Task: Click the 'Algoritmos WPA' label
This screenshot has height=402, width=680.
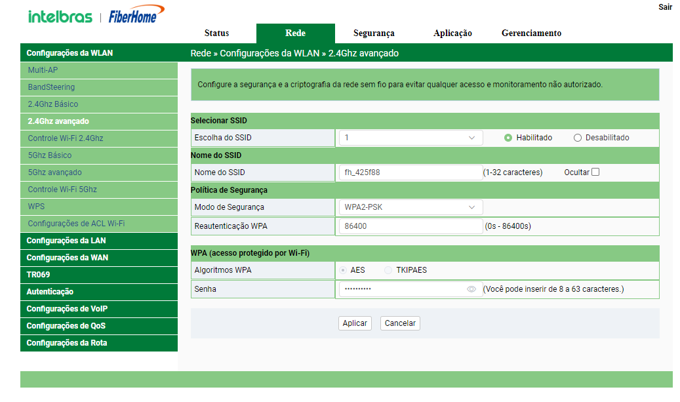Action: click(223, 270)
